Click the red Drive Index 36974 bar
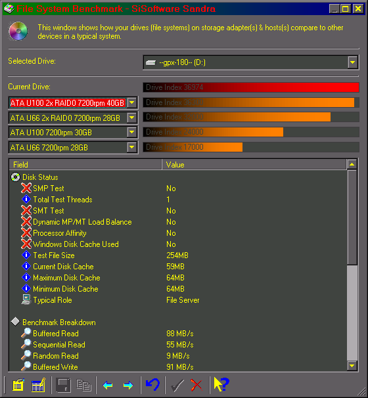Viewport: 368px width, 398px height. [x=251, y=87]
